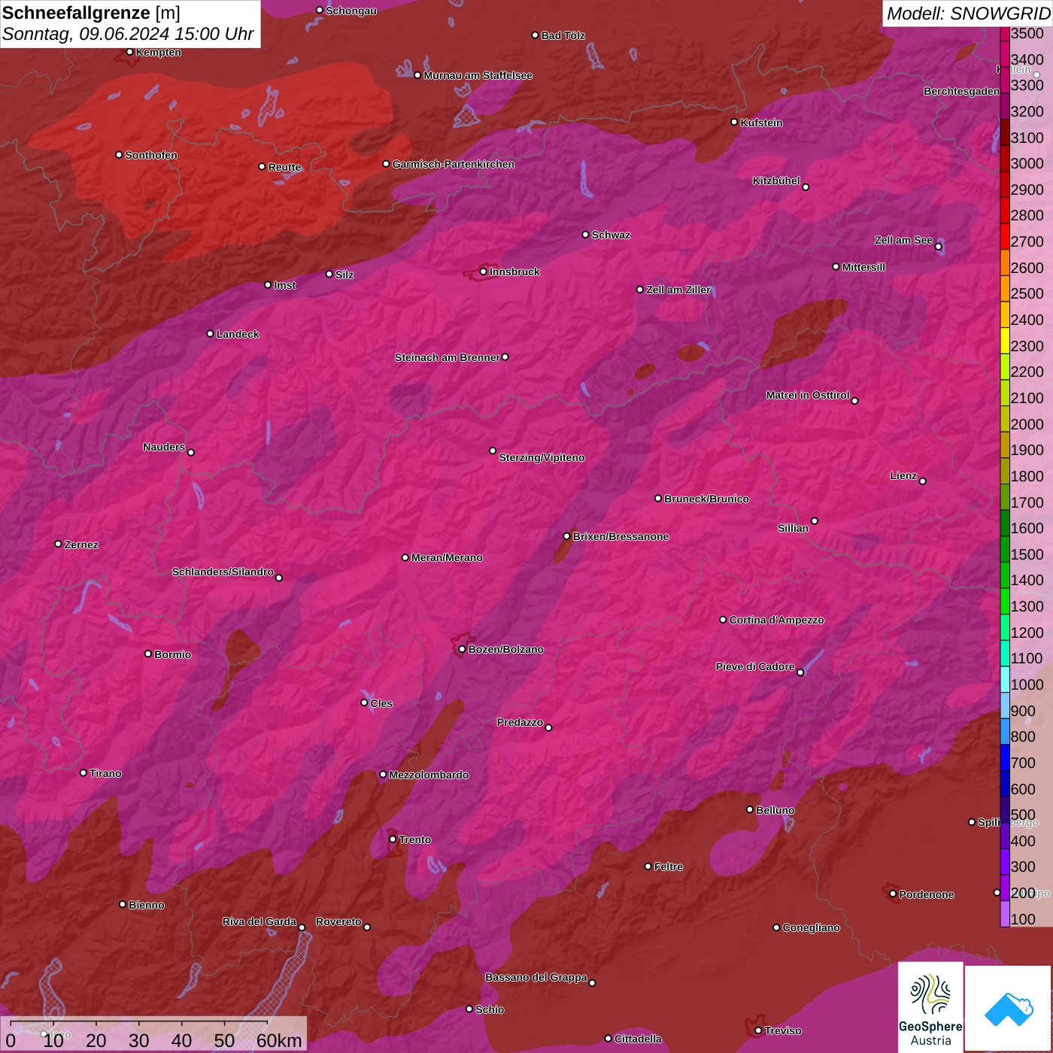Click the Schwaz marker dot
Image resolution: width=1053 pixels, height=1053 pixels.
(585, 235)
